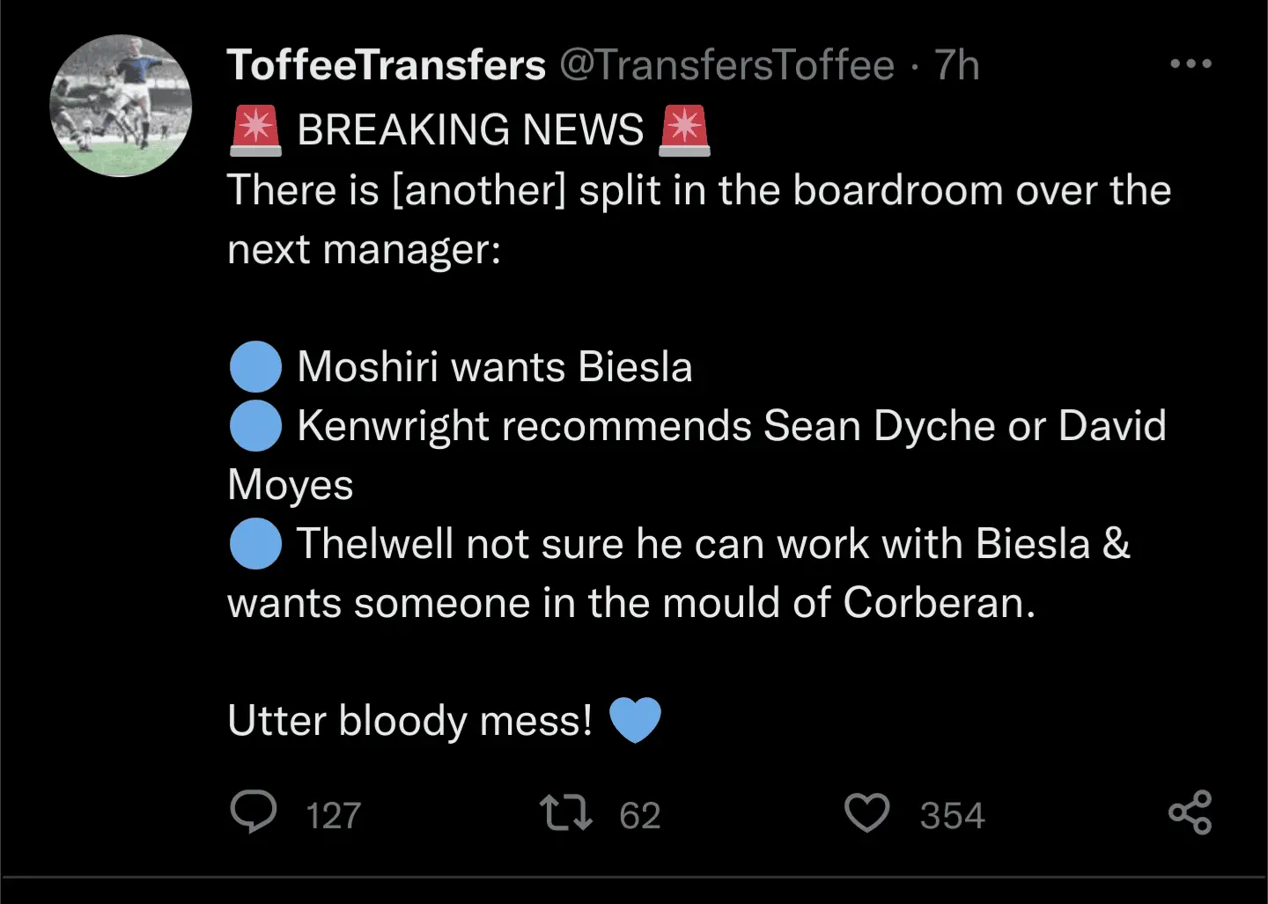Click the 7h timestamp on the tweet

coord(956,65)
